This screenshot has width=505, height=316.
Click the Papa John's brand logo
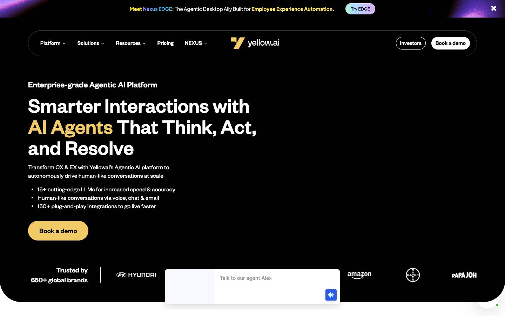coord(464,275)
